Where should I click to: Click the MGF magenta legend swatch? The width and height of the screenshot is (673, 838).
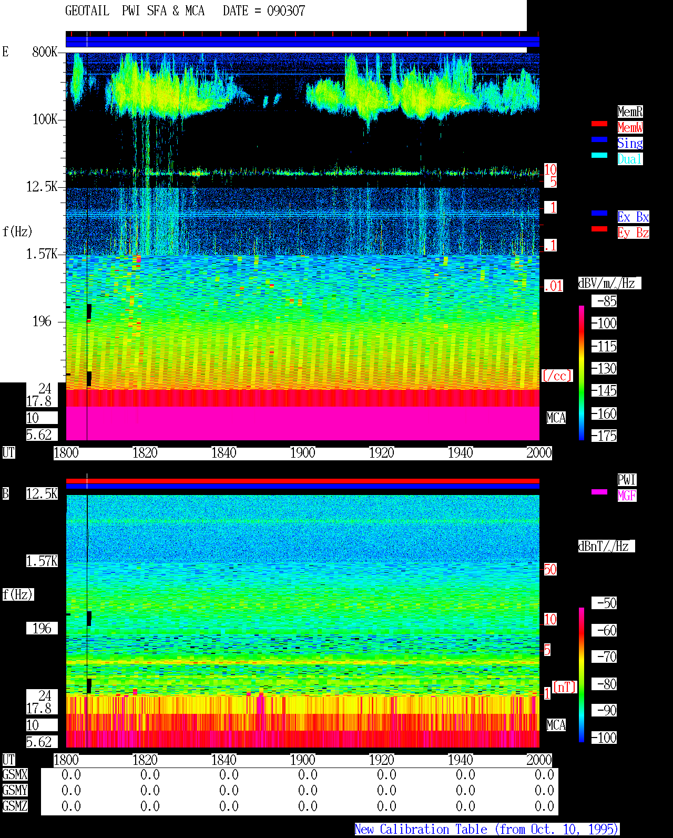(x=599, y=492)
